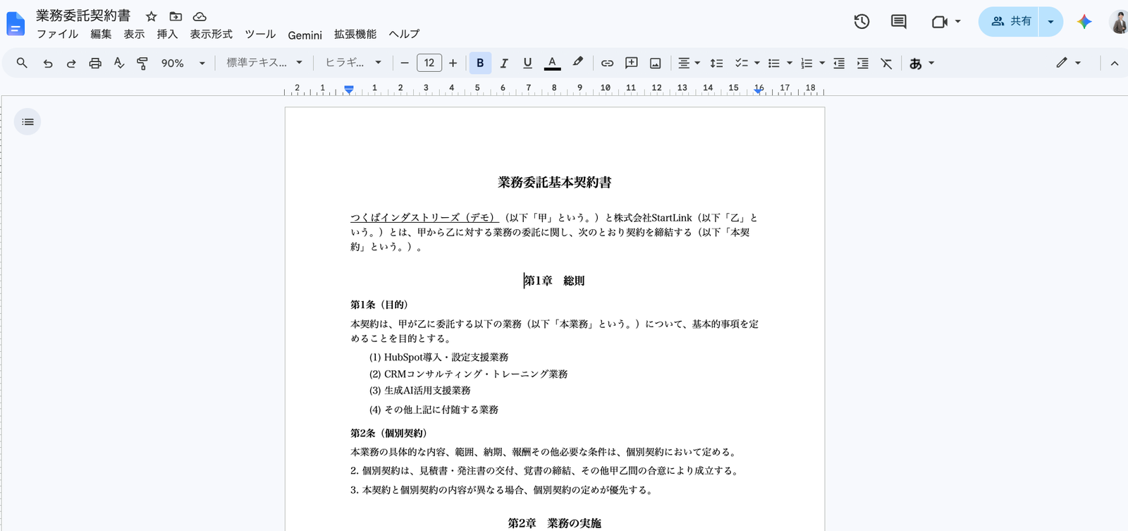Star the document 業務委託契約書
The image size is (1128, 531).
[x=151, y=16]
